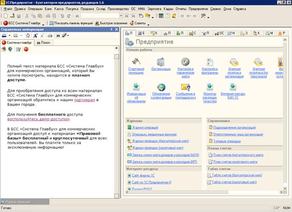
Task: Open the Журнал операций link
Action: 145,128
